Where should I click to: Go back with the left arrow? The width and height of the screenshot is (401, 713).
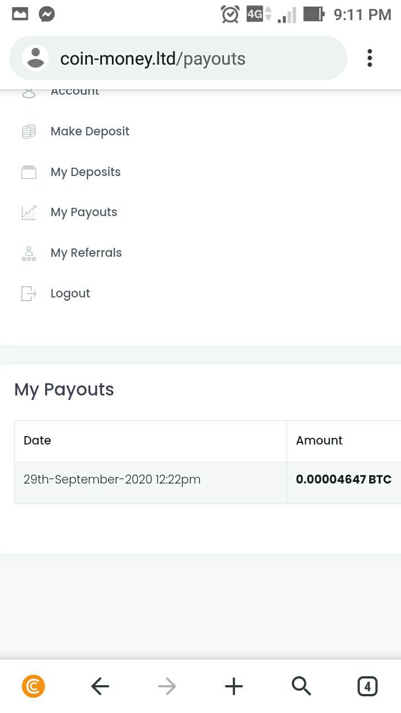coord(100,687)
